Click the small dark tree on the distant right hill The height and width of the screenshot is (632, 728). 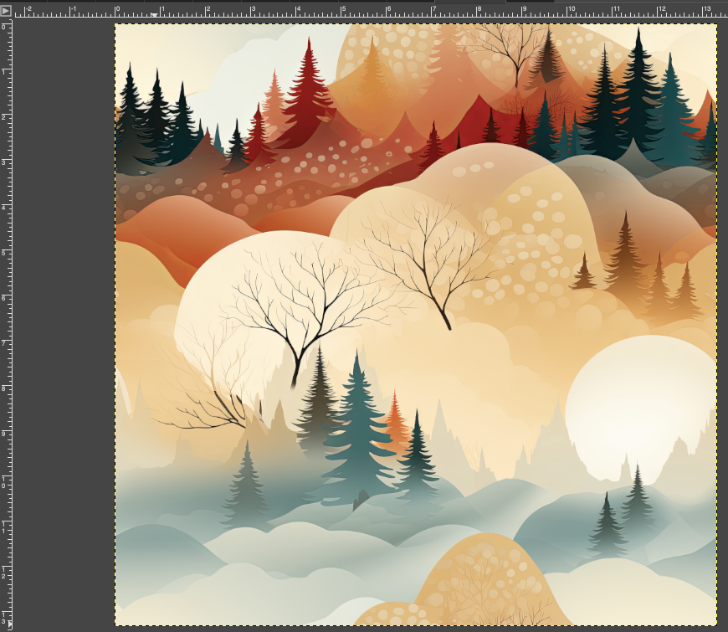[623, 243]
